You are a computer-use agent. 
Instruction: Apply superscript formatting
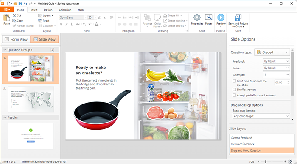coord(90,24)
